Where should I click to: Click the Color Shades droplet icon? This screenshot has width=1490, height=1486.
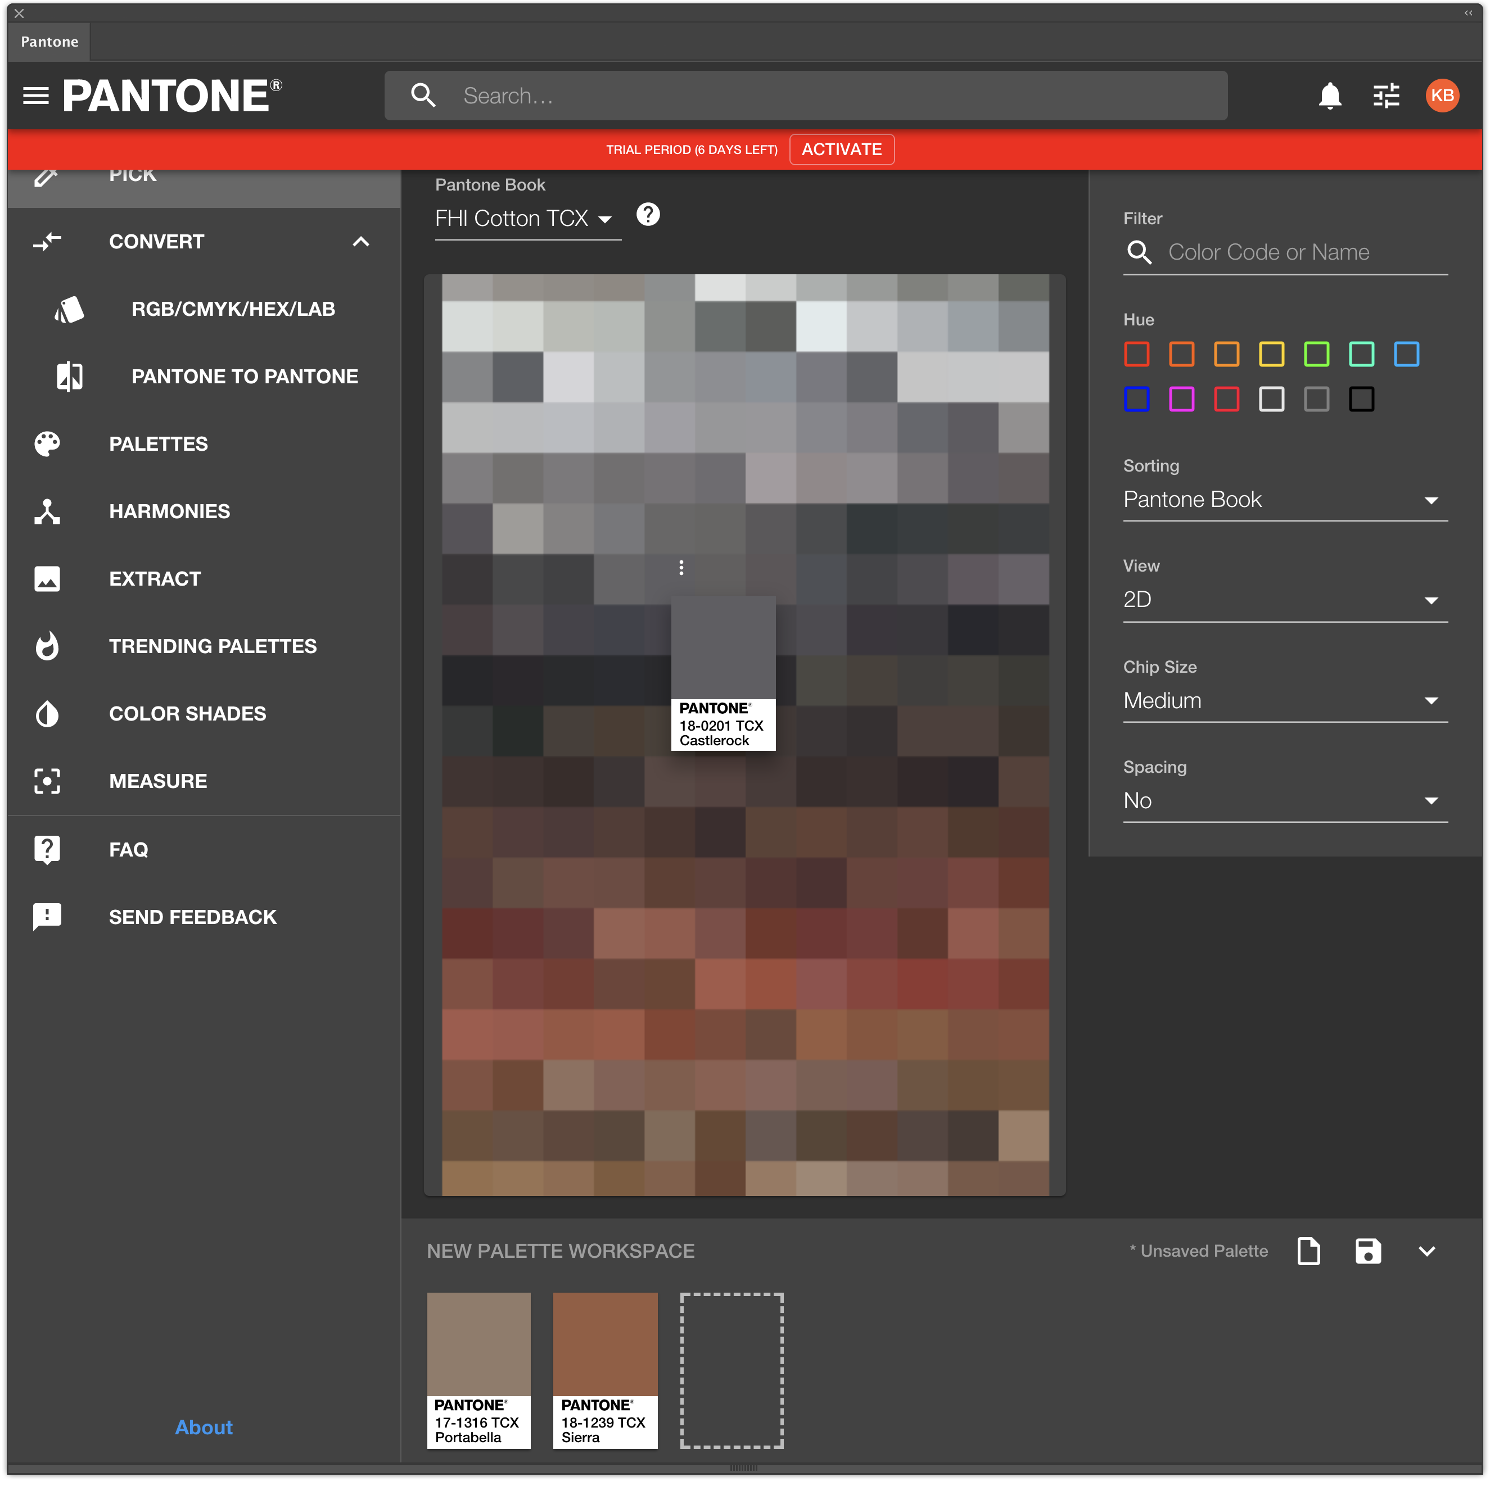coord(47,714)
